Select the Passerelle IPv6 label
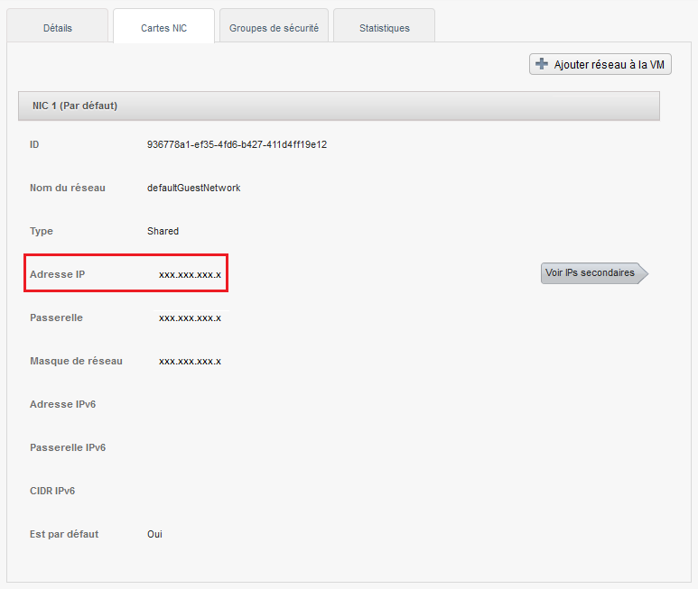The image size is (698, 589). pos(67,447)
